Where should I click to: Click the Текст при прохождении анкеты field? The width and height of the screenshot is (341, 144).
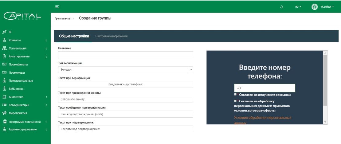click(x=125, y=99)
